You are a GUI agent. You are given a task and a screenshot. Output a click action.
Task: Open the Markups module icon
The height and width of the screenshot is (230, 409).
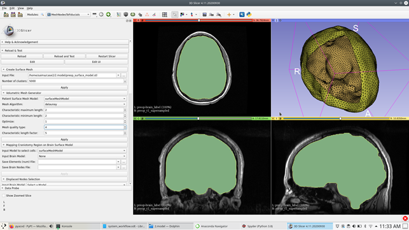(x=147, y=15)
